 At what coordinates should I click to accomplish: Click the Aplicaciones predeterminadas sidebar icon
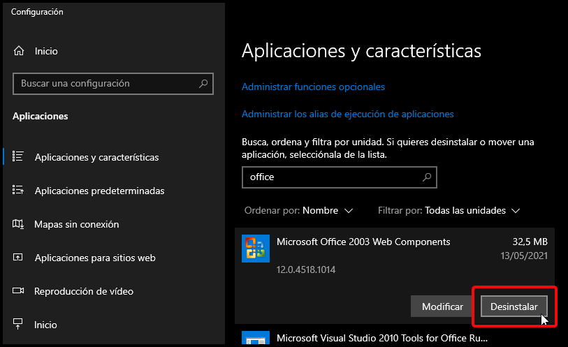point(17,190)
